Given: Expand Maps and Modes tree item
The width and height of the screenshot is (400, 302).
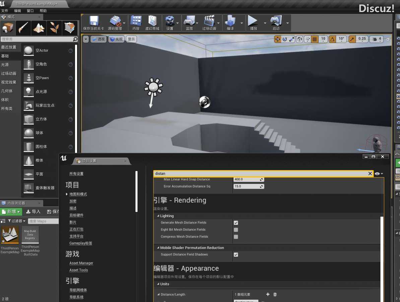Looking at the screenshot, I should pyautogui.click(x=67, y=194).
